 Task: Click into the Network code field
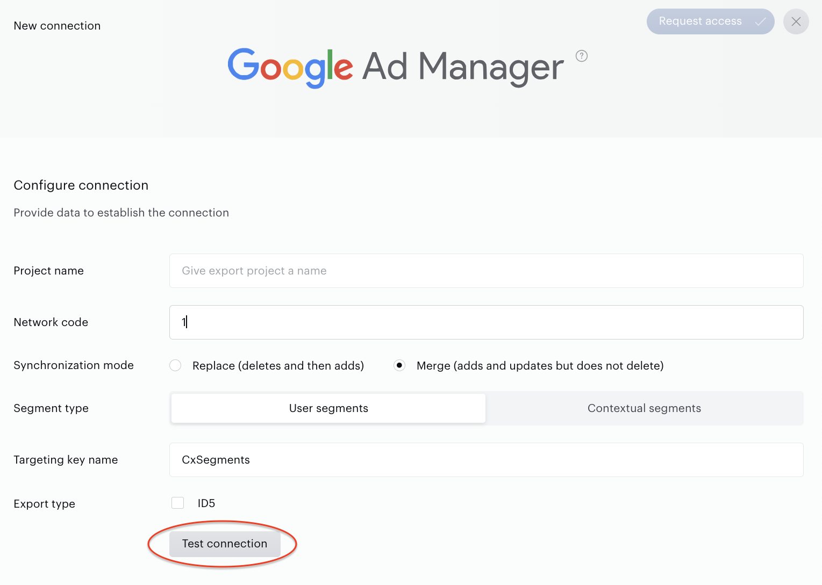click(487, 322)
